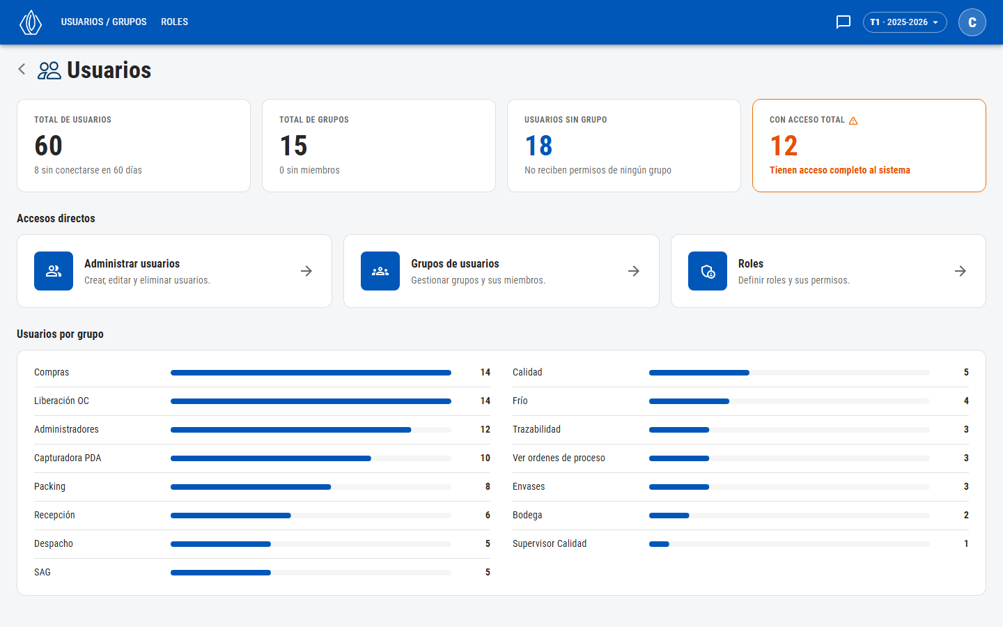Select the Trazabilidad group label
Screen dimensions: 1003x627
pyautogui.click(x=536, y=429)
